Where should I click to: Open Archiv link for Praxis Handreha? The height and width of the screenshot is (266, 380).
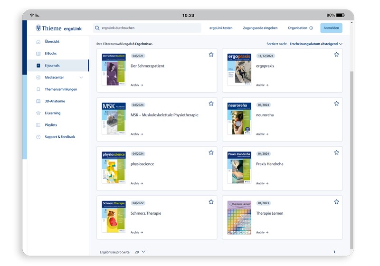(x=262, y=183)
